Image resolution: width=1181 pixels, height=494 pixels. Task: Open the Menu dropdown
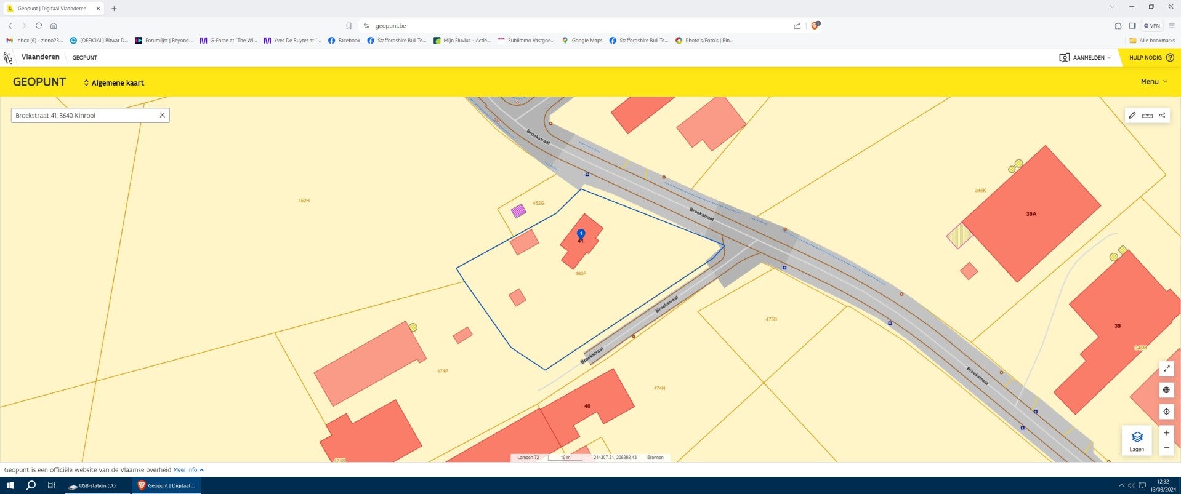(x=1153, y=82)
